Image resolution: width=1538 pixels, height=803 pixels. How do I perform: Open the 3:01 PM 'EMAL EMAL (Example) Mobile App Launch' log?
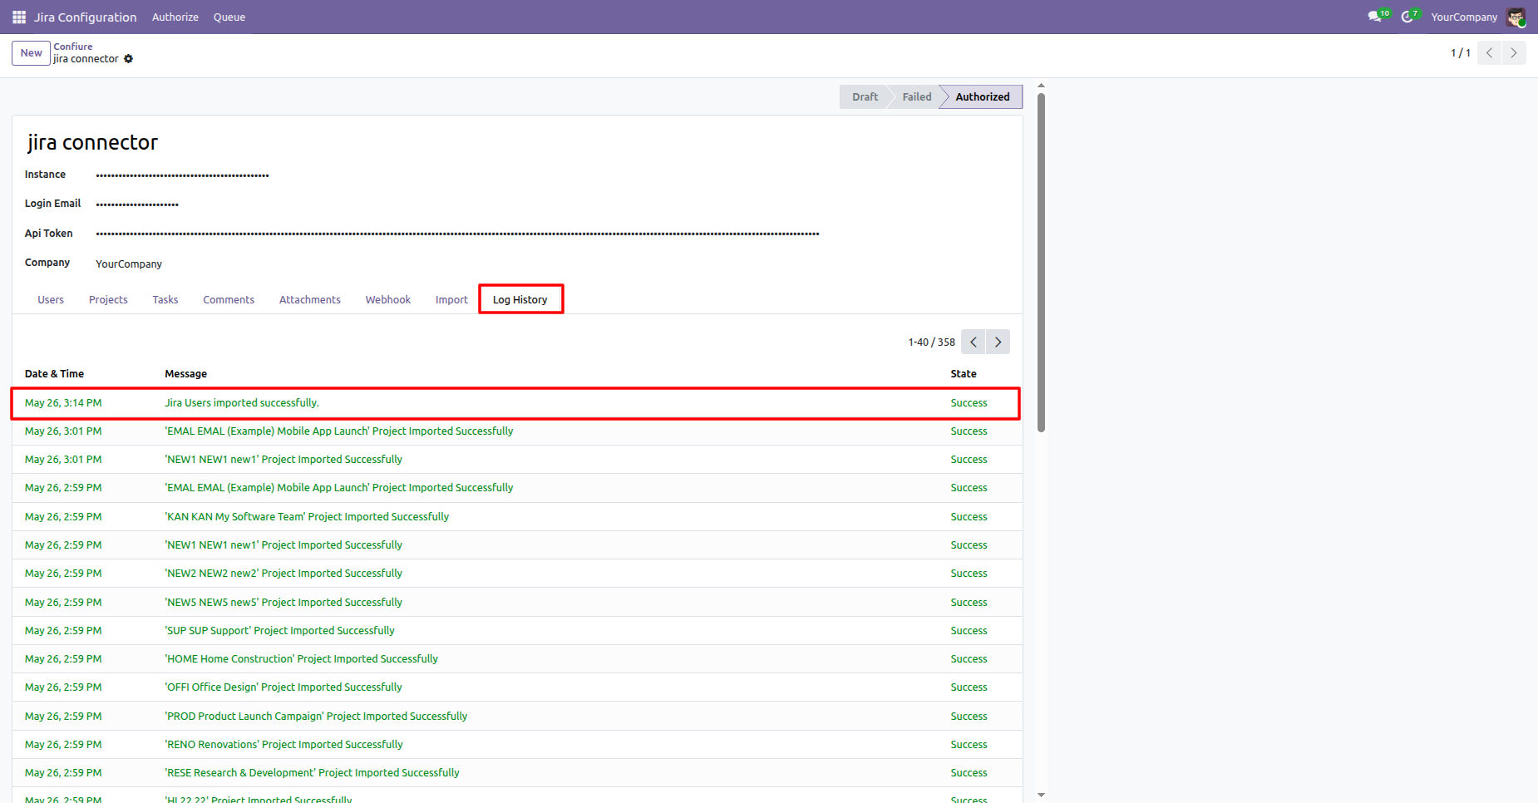(x=517, y=431)
